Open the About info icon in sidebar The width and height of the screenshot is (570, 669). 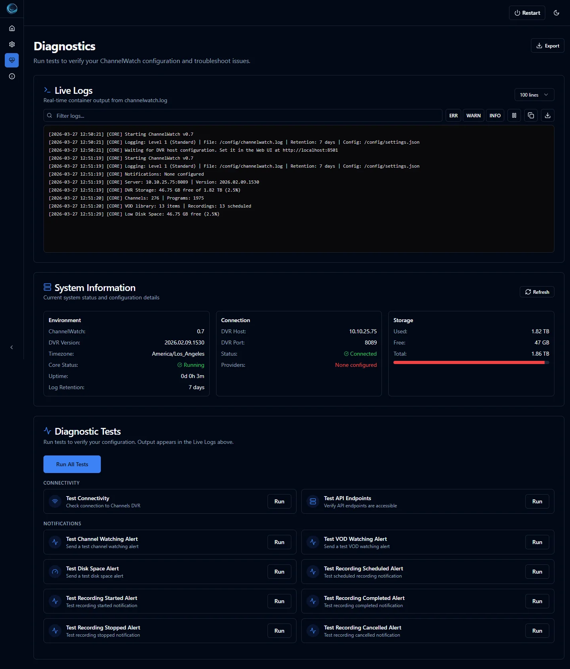coord(12,76)
